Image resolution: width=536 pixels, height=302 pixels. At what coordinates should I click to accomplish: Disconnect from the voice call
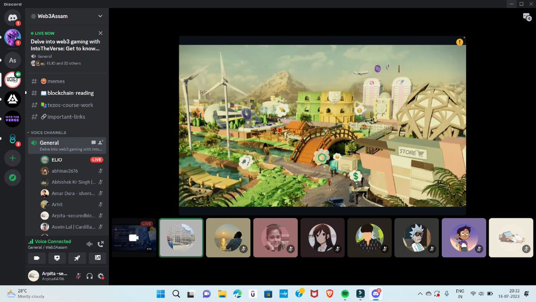coord(100,244)
